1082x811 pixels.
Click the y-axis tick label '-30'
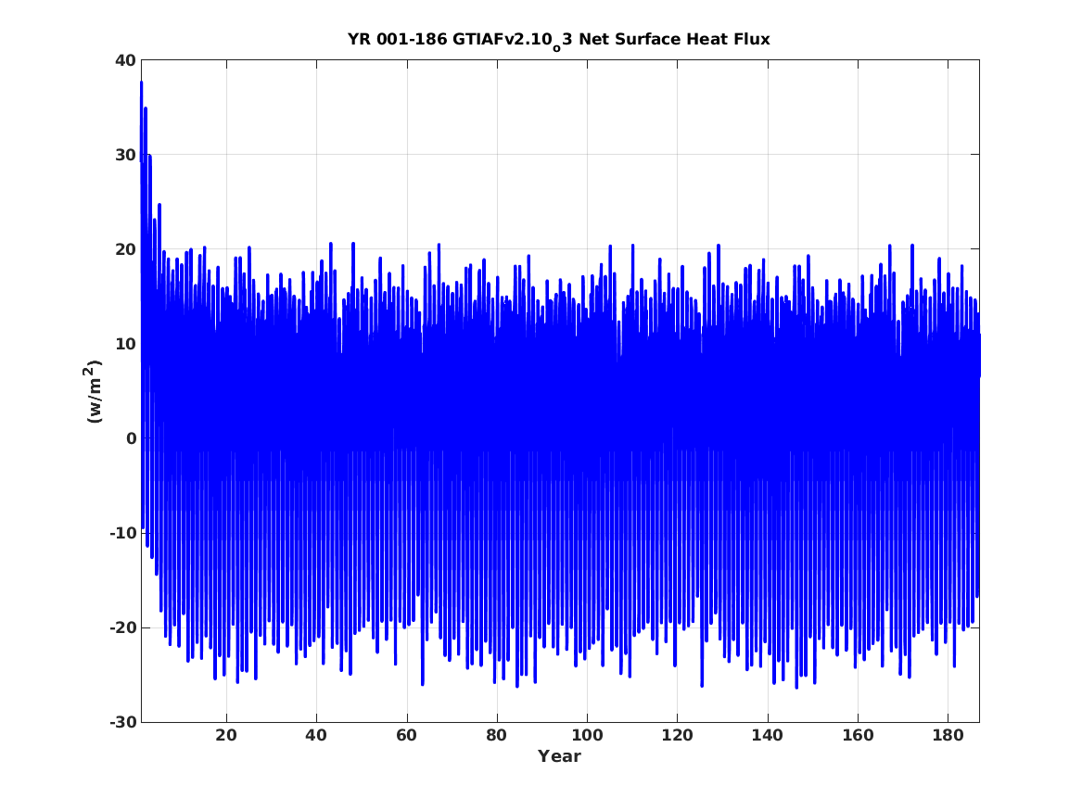[122, 722]
